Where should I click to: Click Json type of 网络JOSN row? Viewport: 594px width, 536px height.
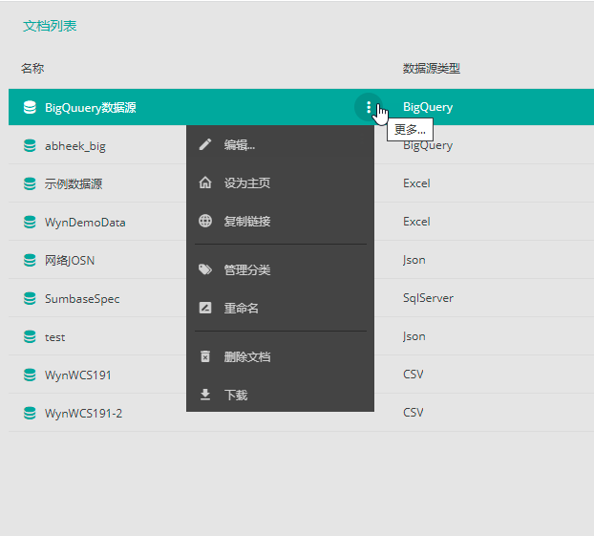click(414, 260)
